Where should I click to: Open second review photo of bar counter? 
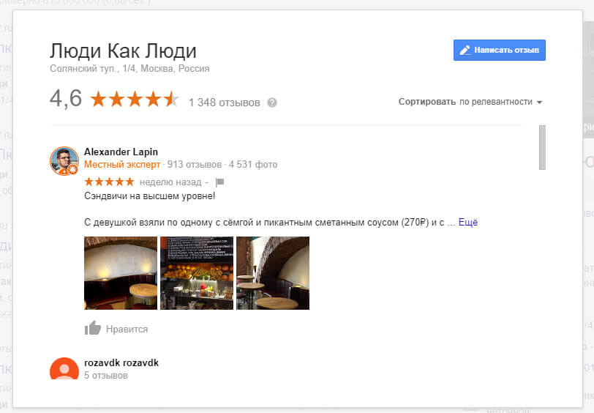[x=197, y=273]
